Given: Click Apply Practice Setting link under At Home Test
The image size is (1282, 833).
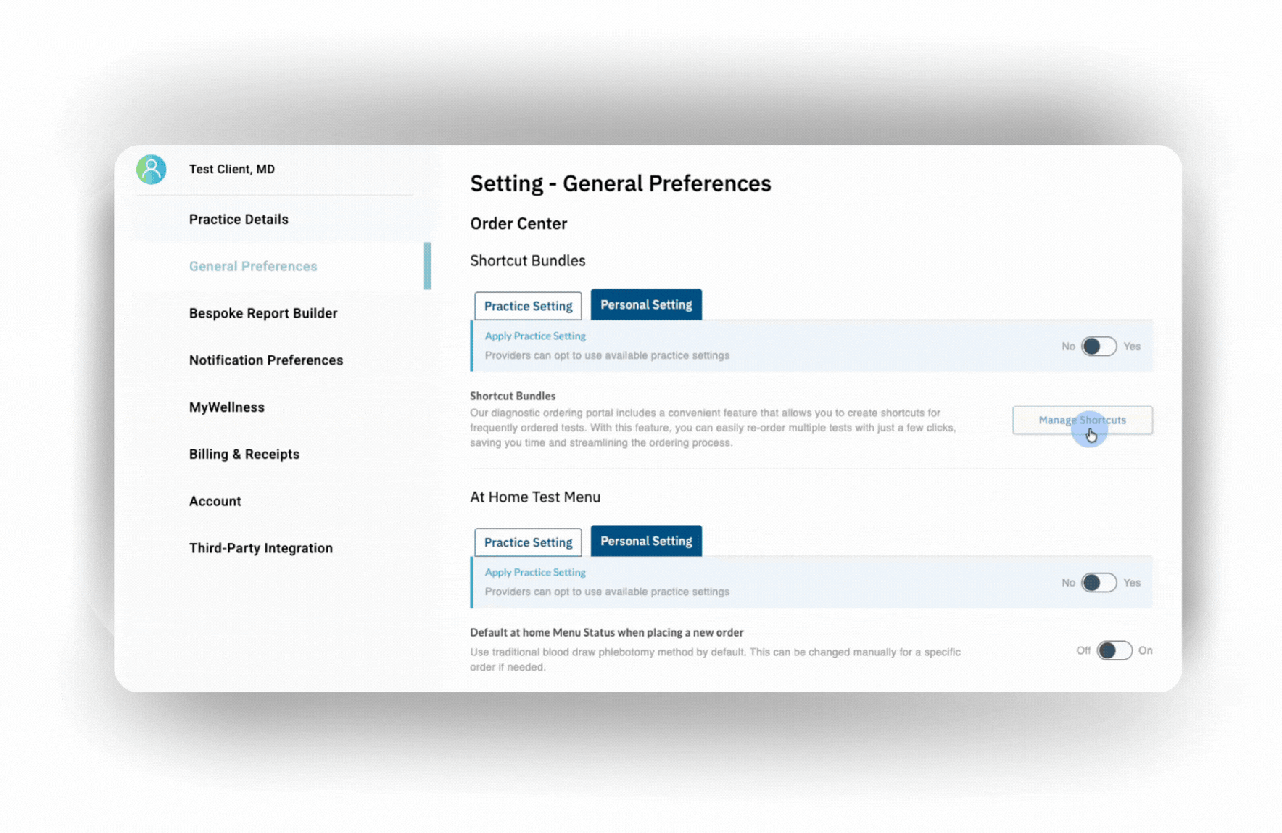Looking at the screenshot, I should 535,572.
